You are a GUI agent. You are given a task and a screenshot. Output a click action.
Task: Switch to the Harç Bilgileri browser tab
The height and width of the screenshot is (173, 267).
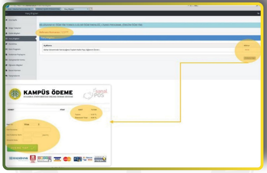point(75,9)
